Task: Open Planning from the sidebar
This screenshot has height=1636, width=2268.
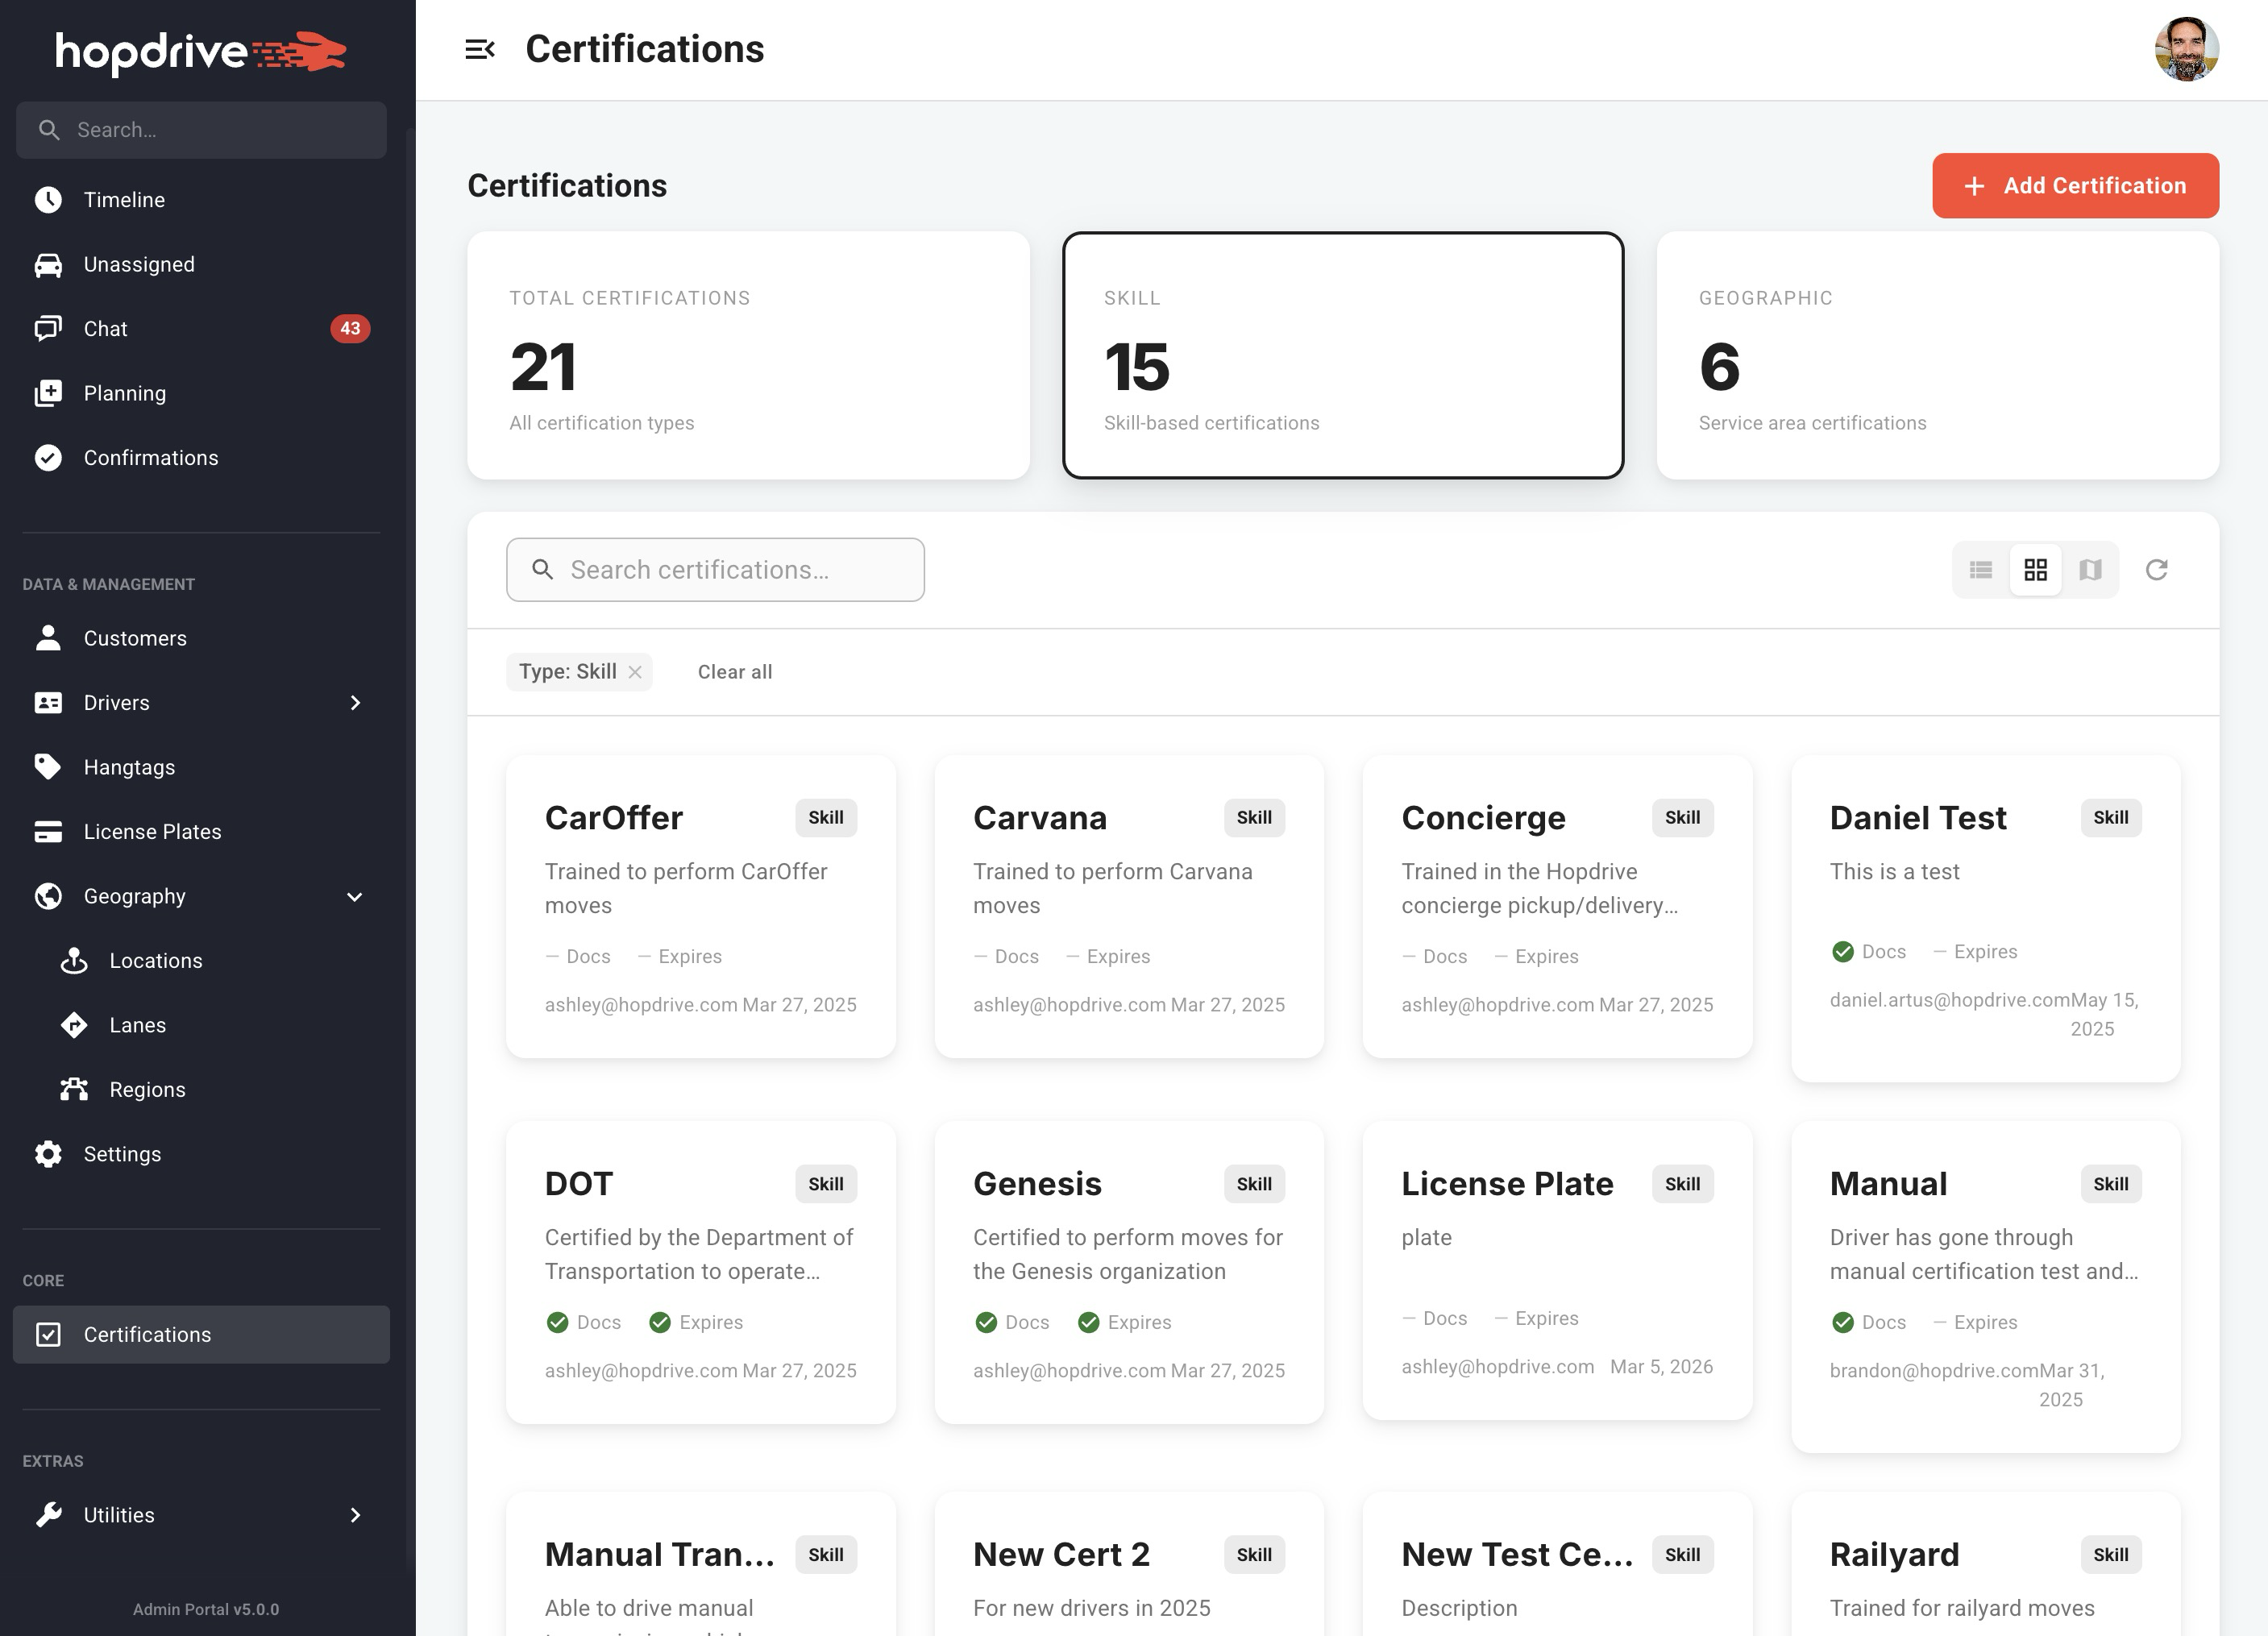Action: click(125, 393)
